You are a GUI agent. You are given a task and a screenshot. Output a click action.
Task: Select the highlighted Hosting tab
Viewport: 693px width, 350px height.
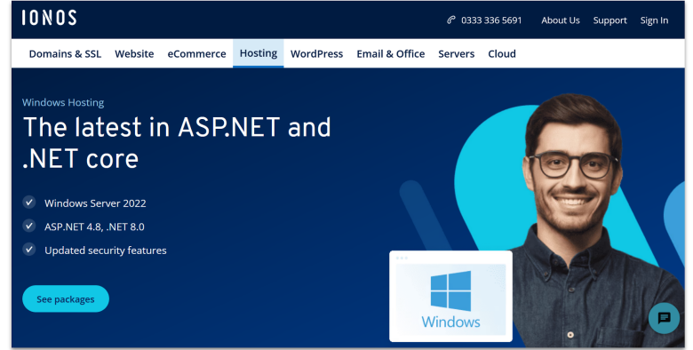[x=259, y=53]
